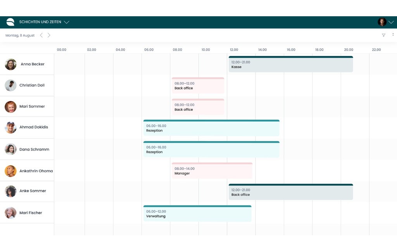Open Ahmad Dokidis's Rezeption shift
Image resolution: width=397 pixels, height=250 pixels.
point(211,128)
